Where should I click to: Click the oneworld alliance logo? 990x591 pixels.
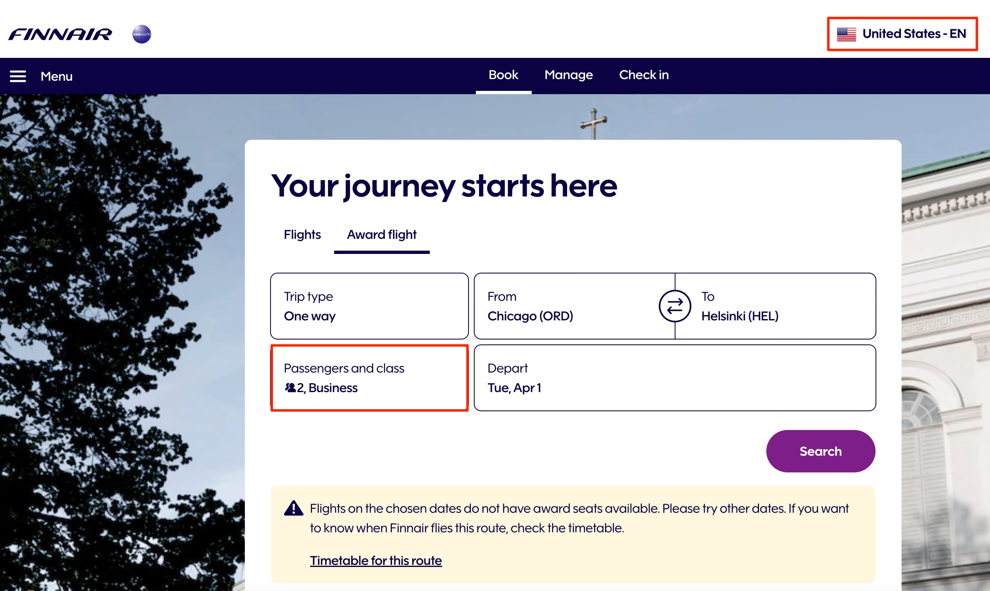141,34
